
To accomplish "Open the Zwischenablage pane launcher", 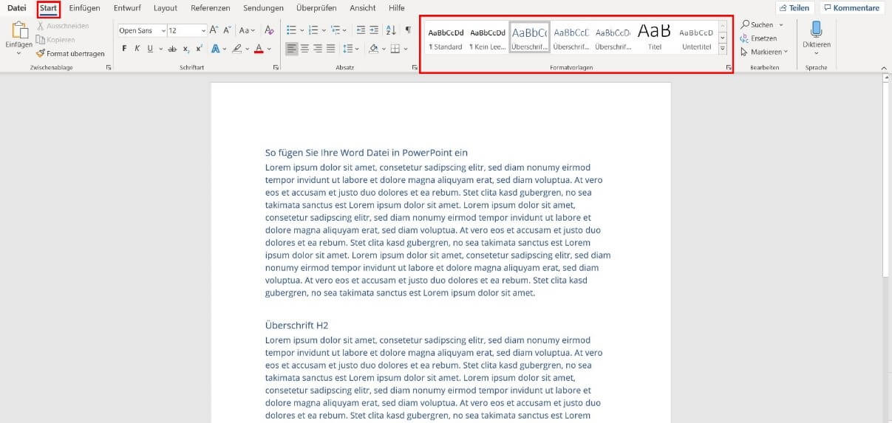I will click(x=109, y=67).
